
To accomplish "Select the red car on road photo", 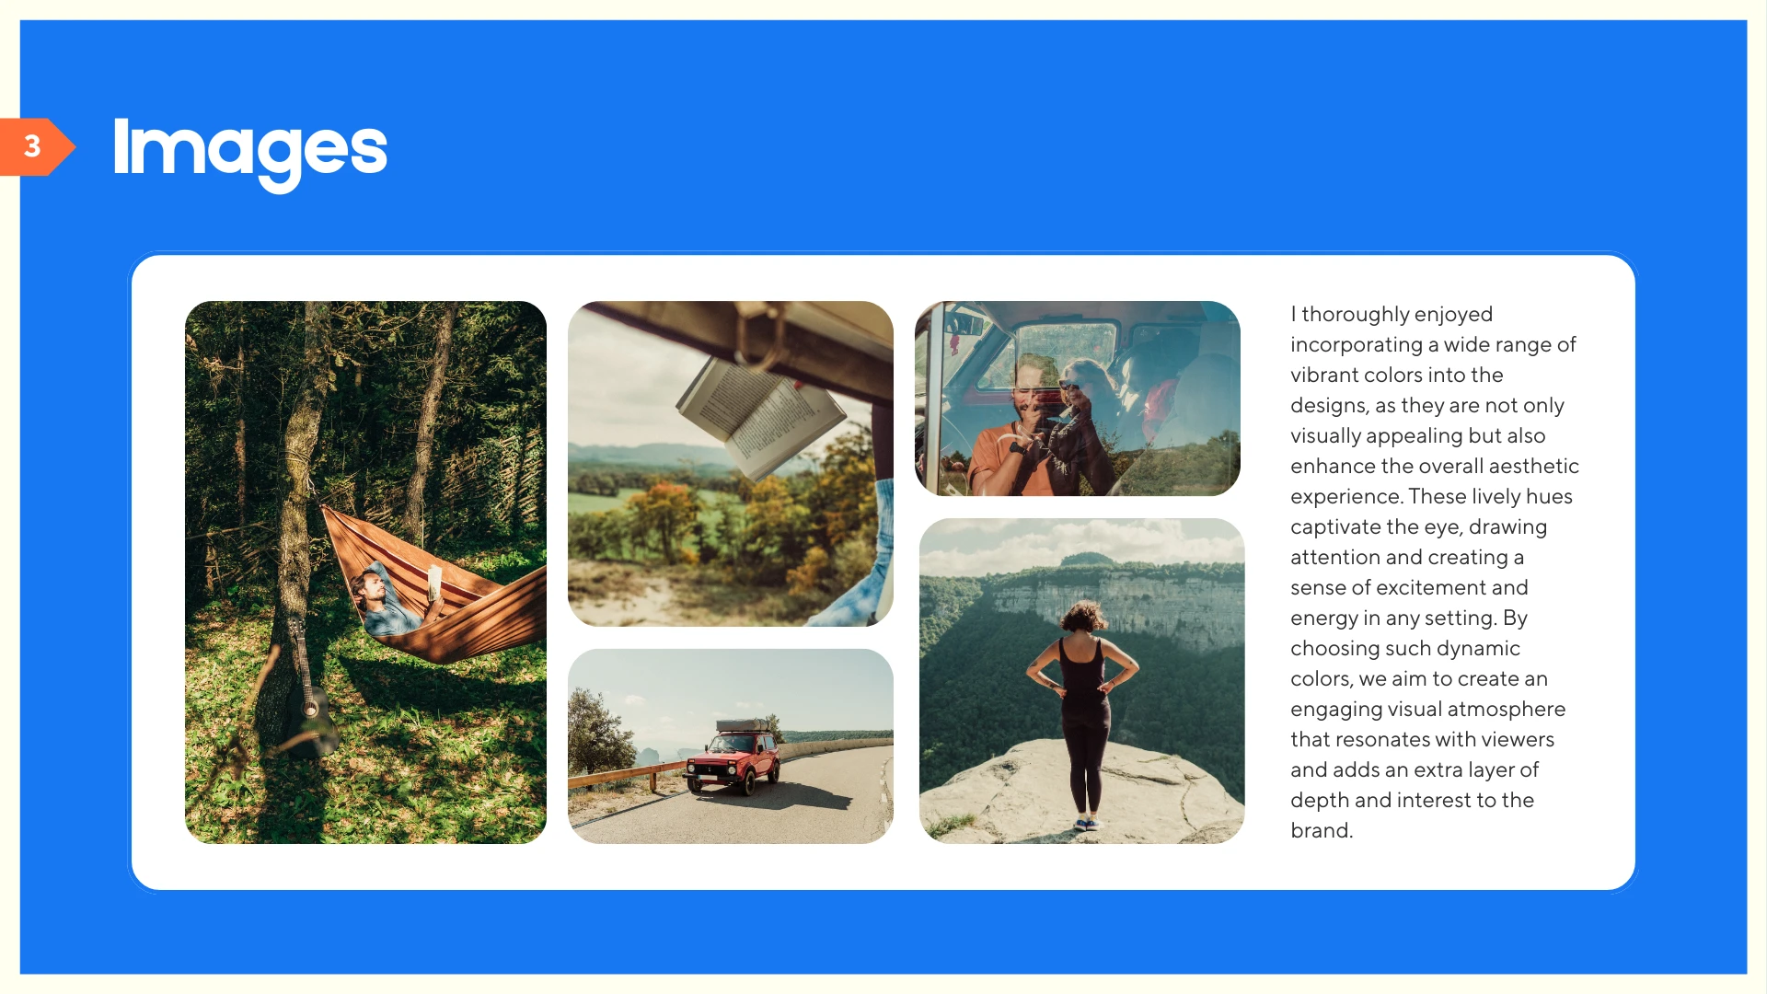I will point(731,746).
